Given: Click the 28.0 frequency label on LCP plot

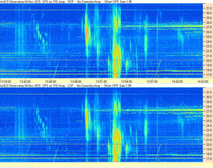Looking at the screenshot, I should [x=209, y=107].
